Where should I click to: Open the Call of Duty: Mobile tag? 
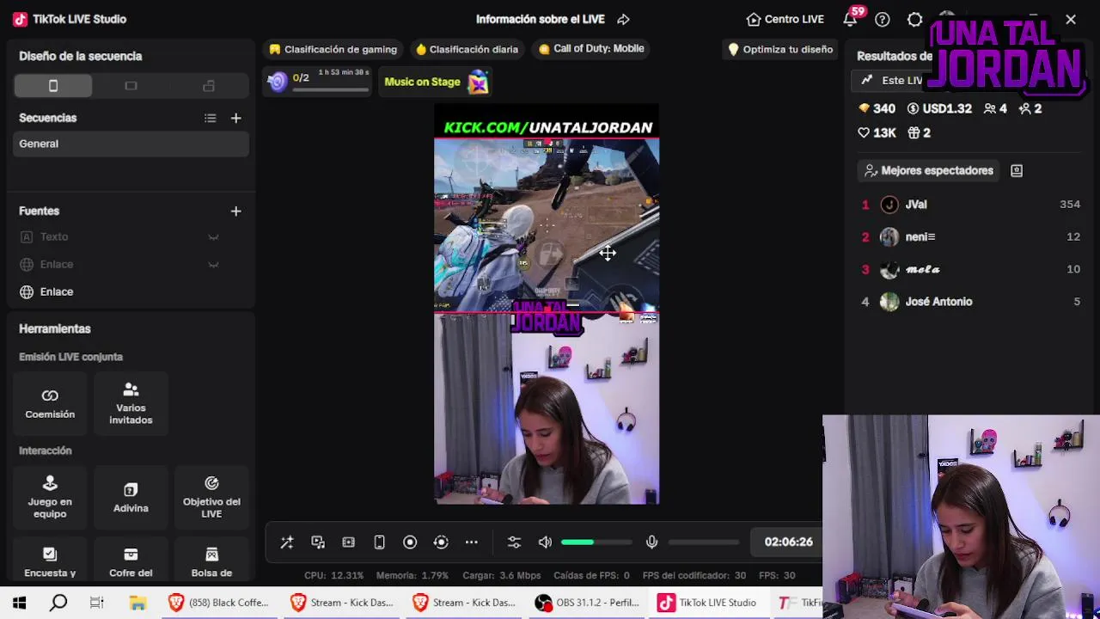(x=591, y=49)
